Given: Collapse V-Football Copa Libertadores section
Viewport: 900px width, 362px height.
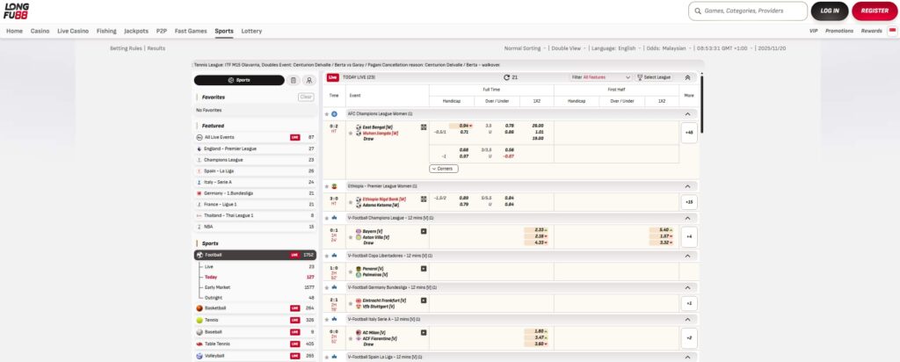Looking at the screenshot, I should point(687,256).
